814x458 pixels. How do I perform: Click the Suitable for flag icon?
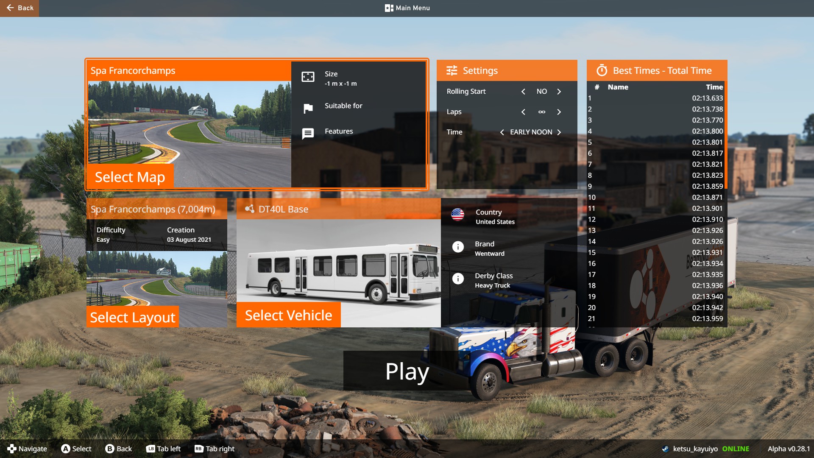308,109
